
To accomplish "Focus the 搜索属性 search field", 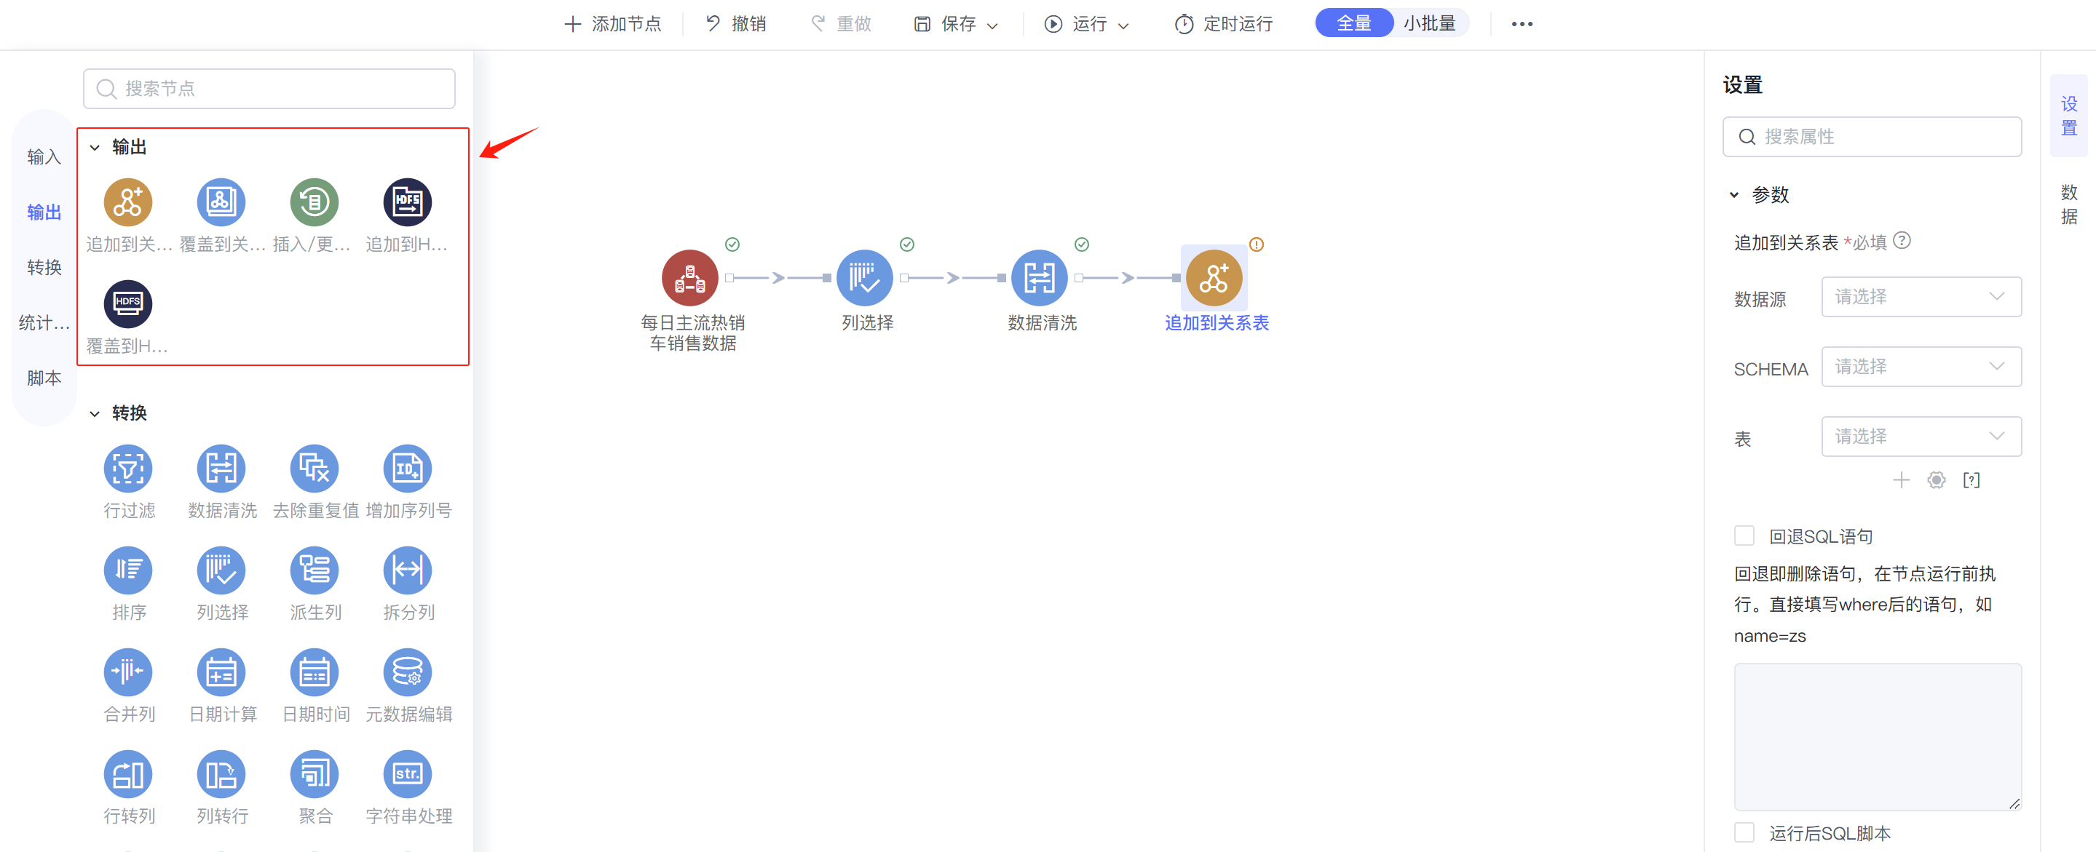I will pos(1872,137).
